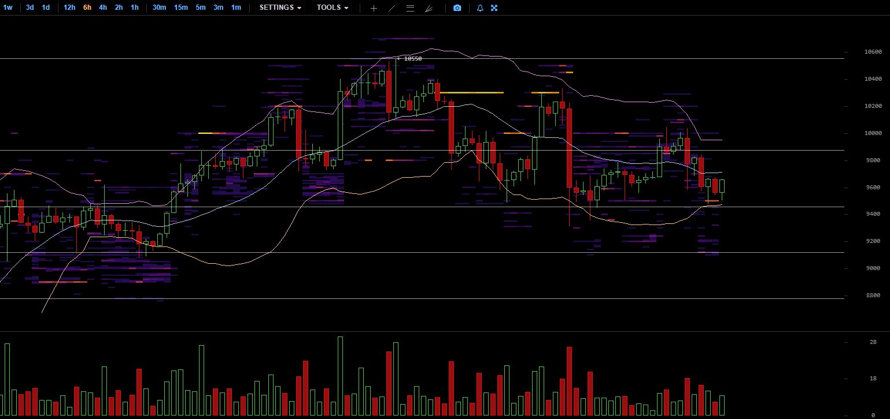Screen dimensions: 890x419
Task: Switch to the 1d timeframe
Action: (46, 8)
